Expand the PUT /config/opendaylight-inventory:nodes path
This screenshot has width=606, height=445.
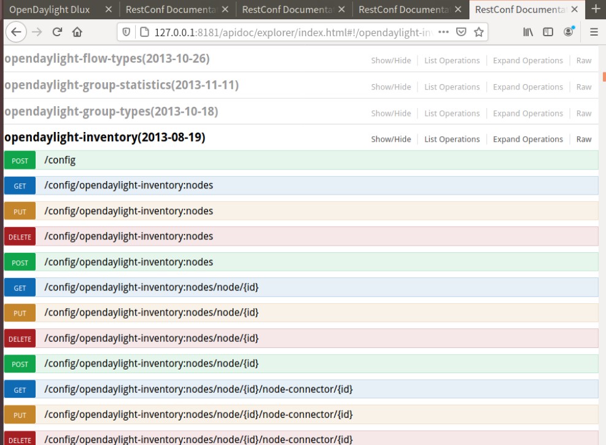(128, 211)
